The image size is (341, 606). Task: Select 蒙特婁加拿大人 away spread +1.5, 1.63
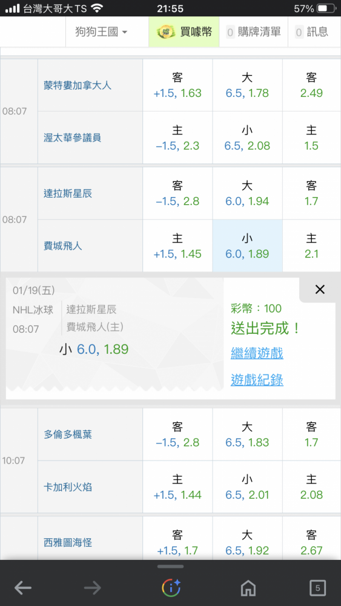[x=177, y=85]
